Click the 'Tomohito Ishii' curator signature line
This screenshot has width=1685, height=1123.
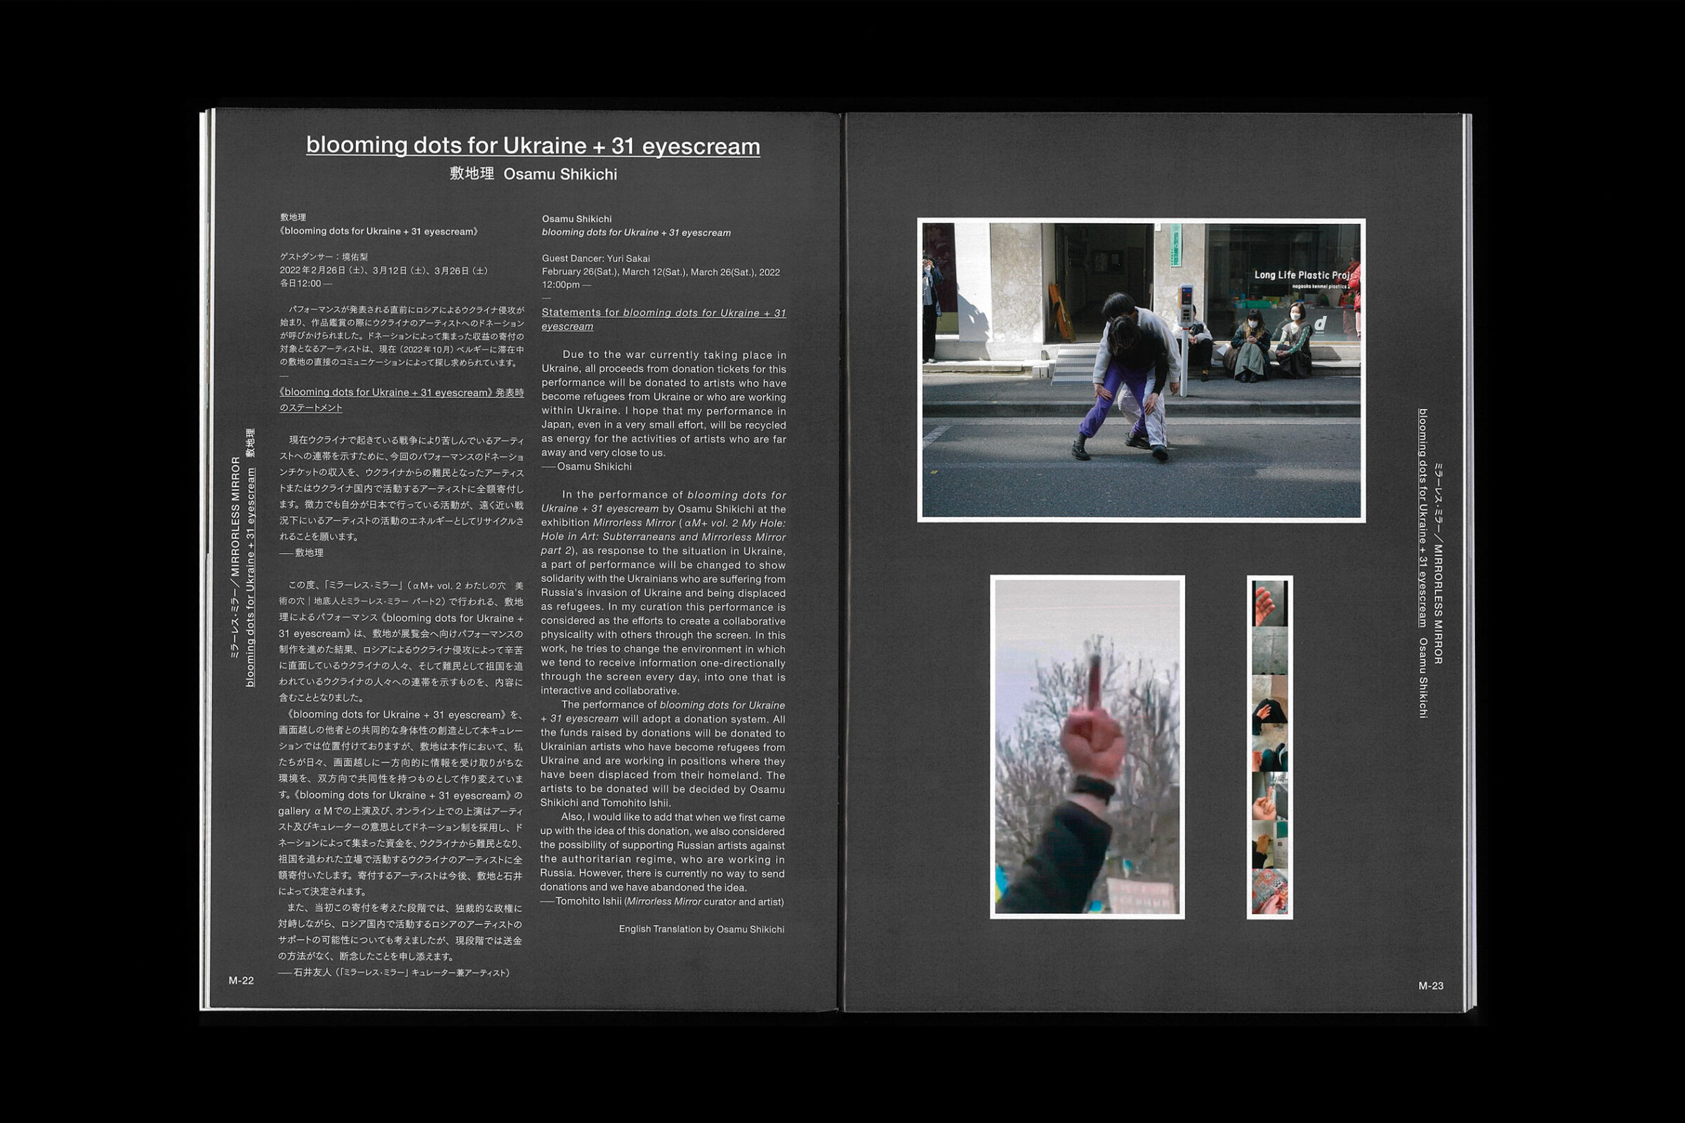[662, 901]
